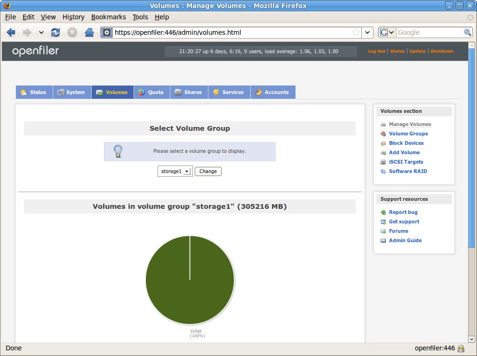Click the security padlock in status bar

461,348
